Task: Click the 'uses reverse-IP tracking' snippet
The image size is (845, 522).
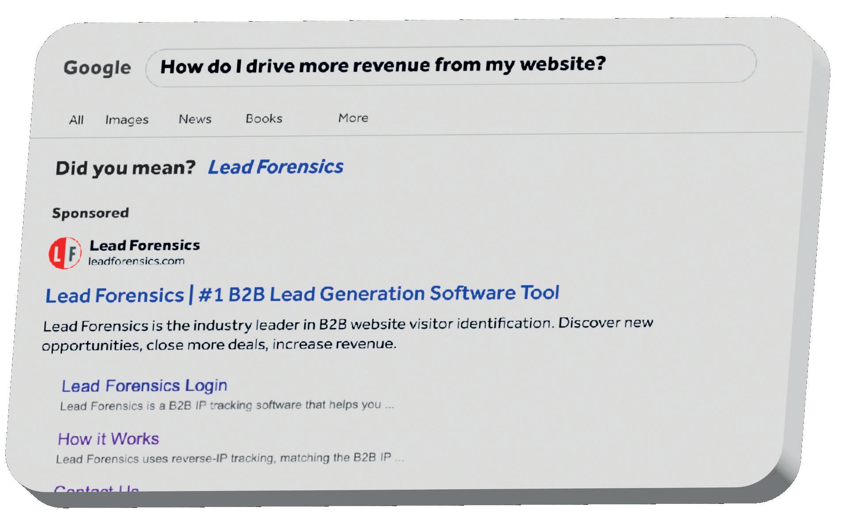Action: [230, 458]
